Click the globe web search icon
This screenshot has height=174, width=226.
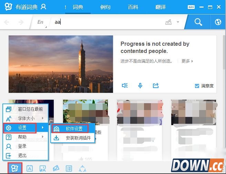point(218,22)
